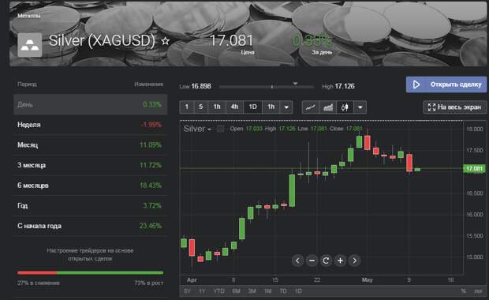Screen dimensions: 489x300
Task: Select the area chart type icon
Action: coord(328,107)
